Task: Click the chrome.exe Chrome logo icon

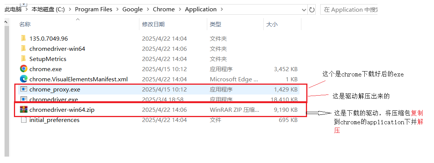Action: (24, 69)
